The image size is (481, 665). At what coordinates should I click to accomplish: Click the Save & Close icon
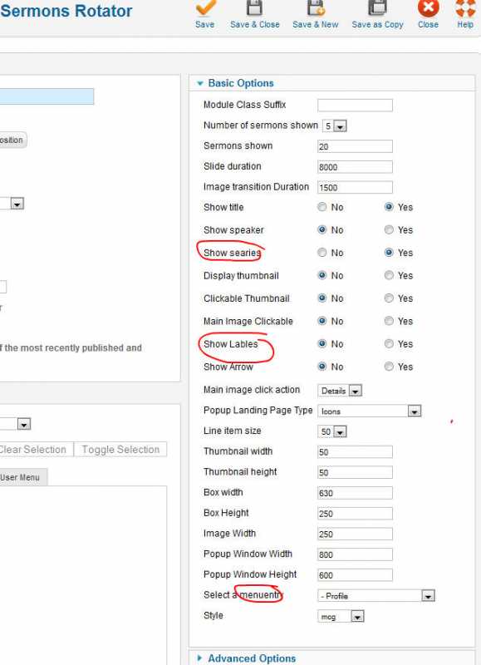point(254,7)
